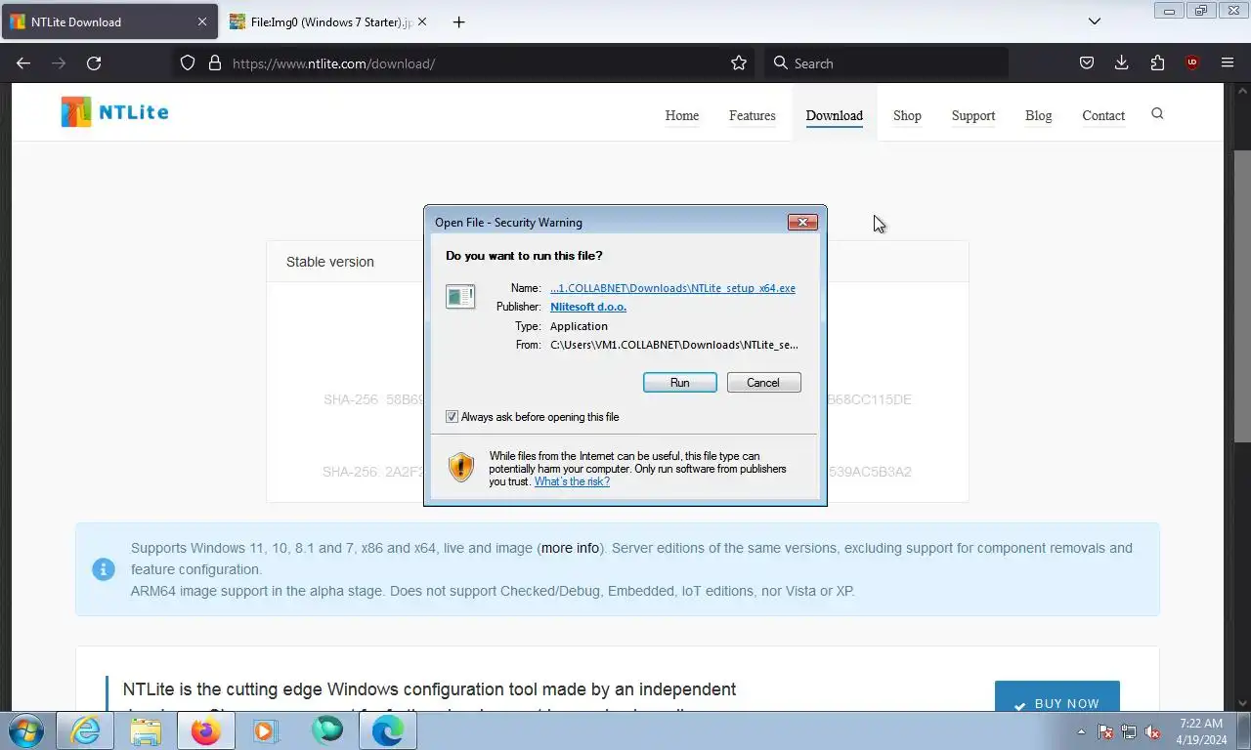Open the Contact menu item
1251x750 pixels.
(x=1103, y=115)
